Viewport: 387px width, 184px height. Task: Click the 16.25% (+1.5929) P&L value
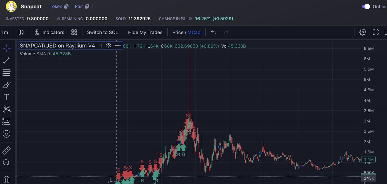pos(214,19)
